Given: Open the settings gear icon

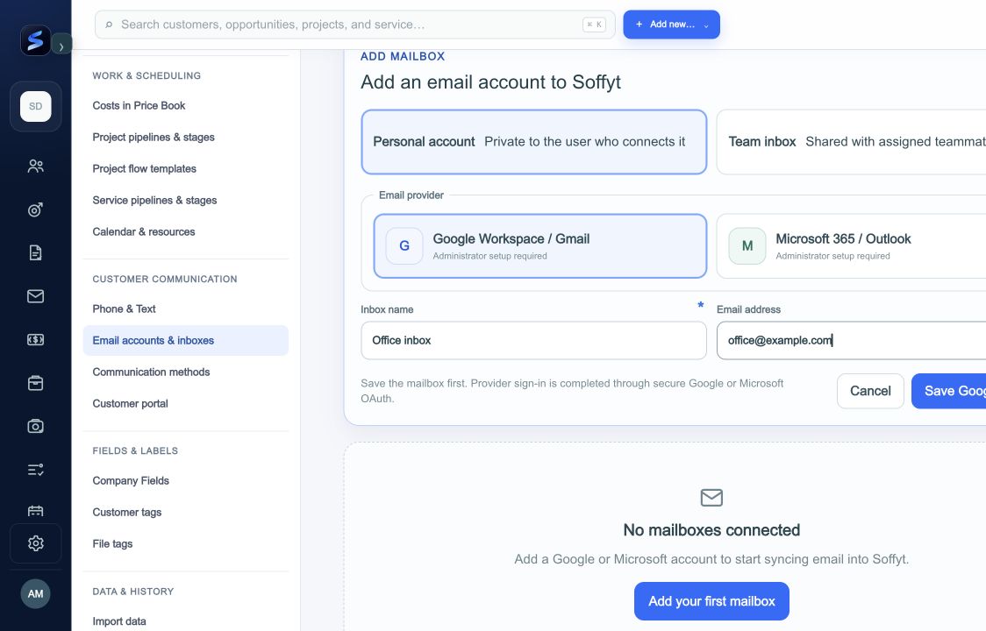Looking at the screenshot, I should click(36, 543).
